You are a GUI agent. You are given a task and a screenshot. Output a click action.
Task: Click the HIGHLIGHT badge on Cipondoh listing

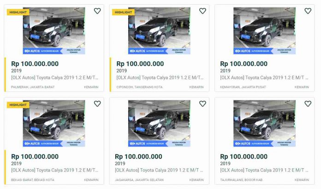click(123, 12)
